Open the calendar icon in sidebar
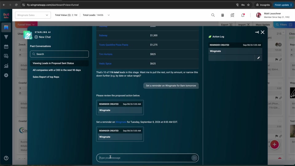 click(6, 46)
